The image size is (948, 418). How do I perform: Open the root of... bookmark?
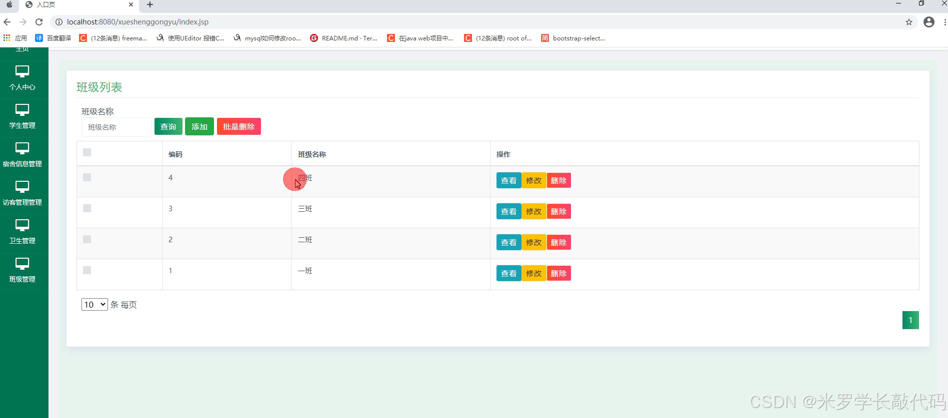tap(497, 38)
